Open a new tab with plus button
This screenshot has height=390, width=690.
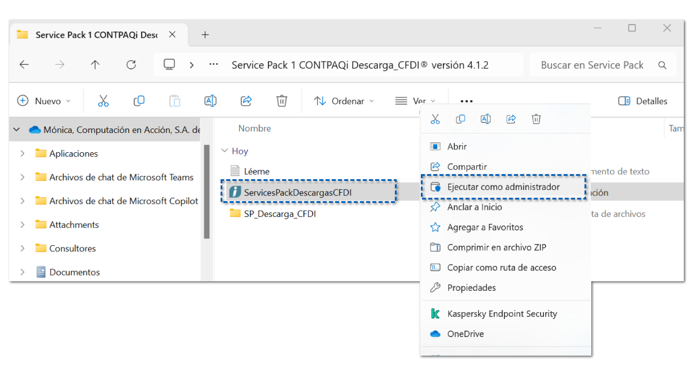point(205,35)
